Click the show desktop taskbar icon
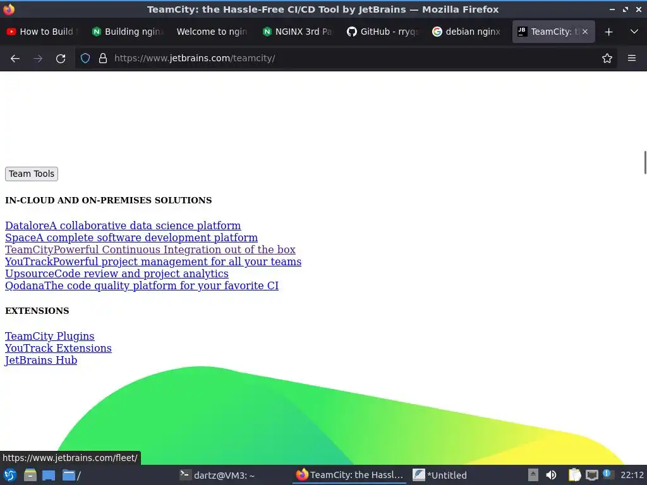 click(x=49, y=475)
